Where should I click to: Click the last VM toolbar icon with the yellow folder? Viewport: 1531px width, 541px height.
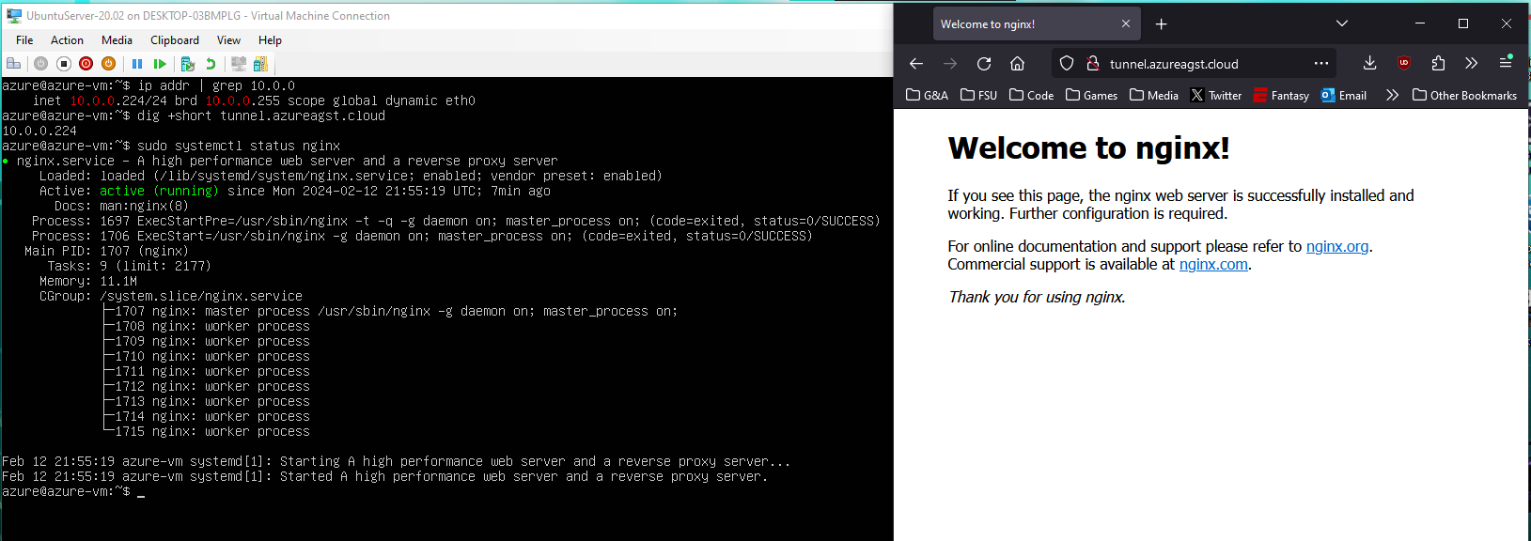point(260,64)
